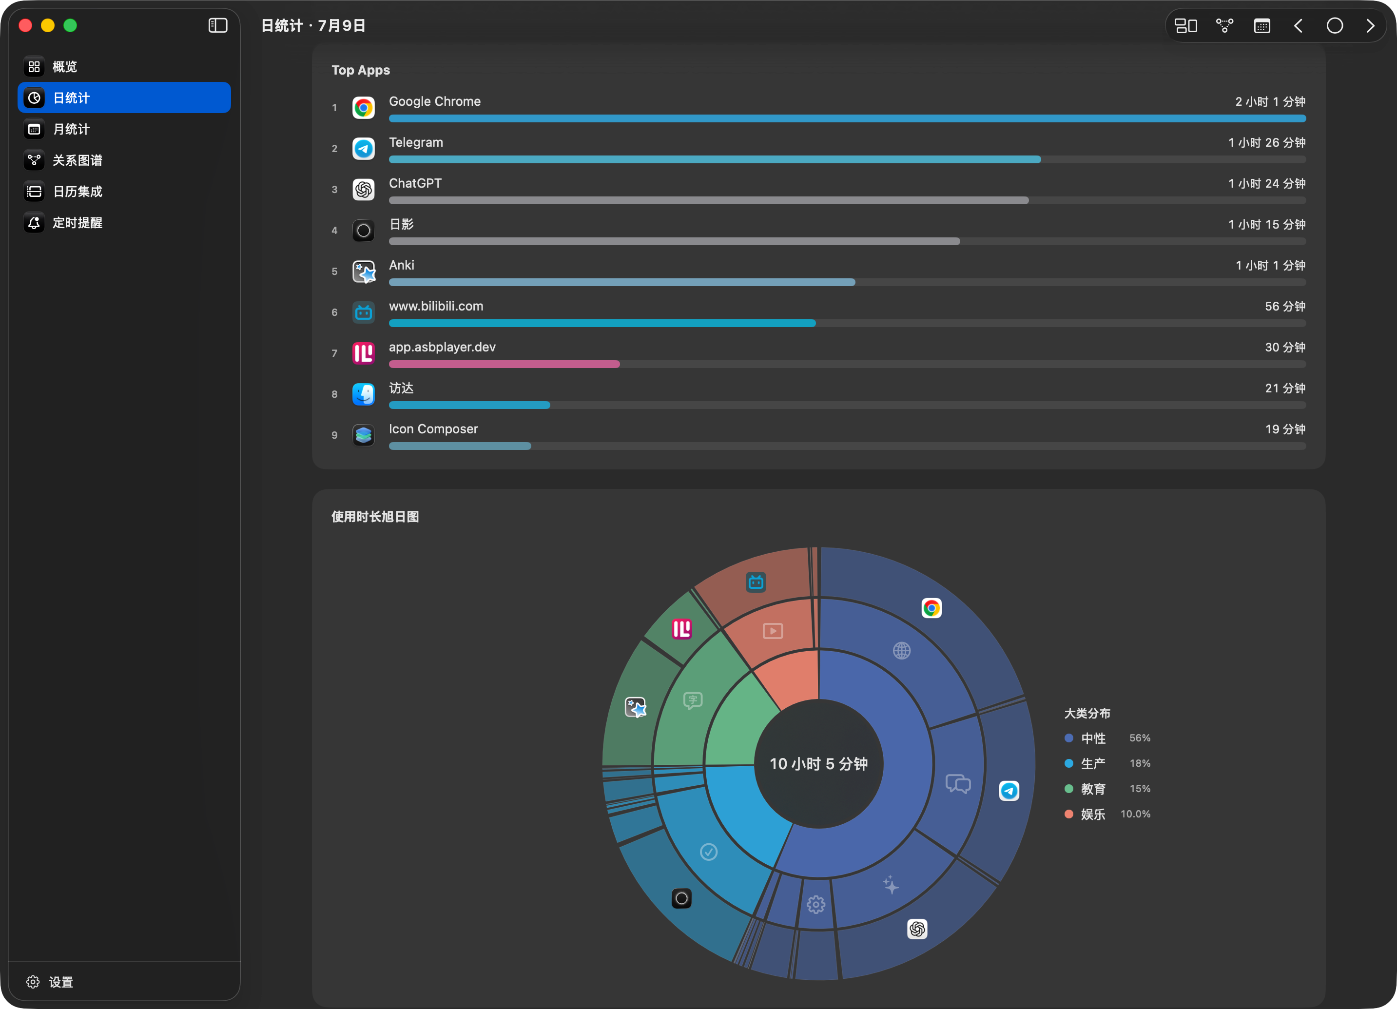Click the bilibili icon in Top Apps list

(x=364, y=312)
